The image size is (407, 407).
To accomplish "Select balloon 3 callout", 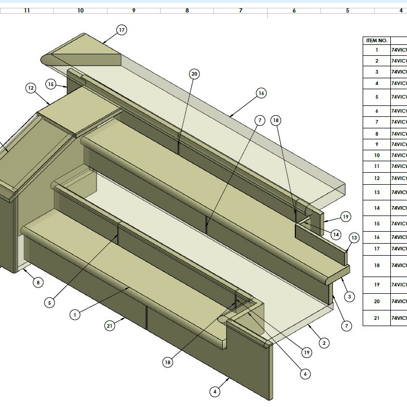I will pos(350,297).
